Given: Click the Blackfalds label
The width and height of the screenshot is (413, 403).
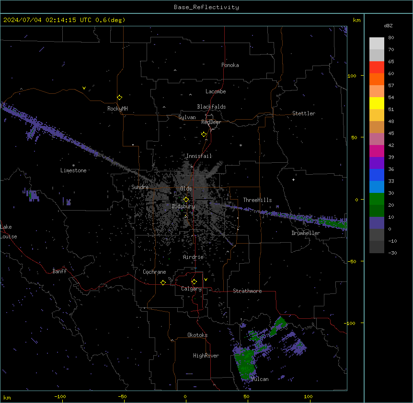Looking at the screenshot, I should 211,107.
